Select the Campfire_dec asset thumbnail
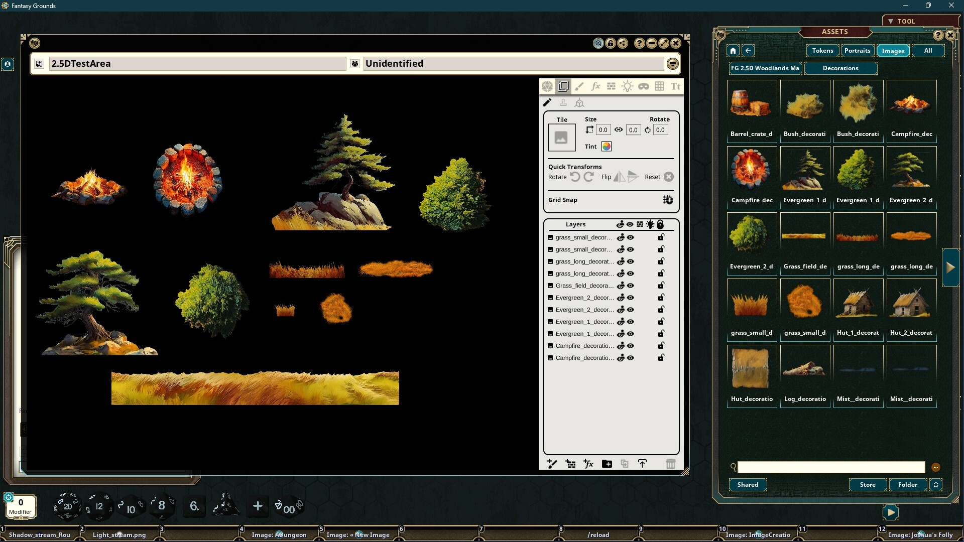Viewport: 964px width, 542px height. [911, 103]
